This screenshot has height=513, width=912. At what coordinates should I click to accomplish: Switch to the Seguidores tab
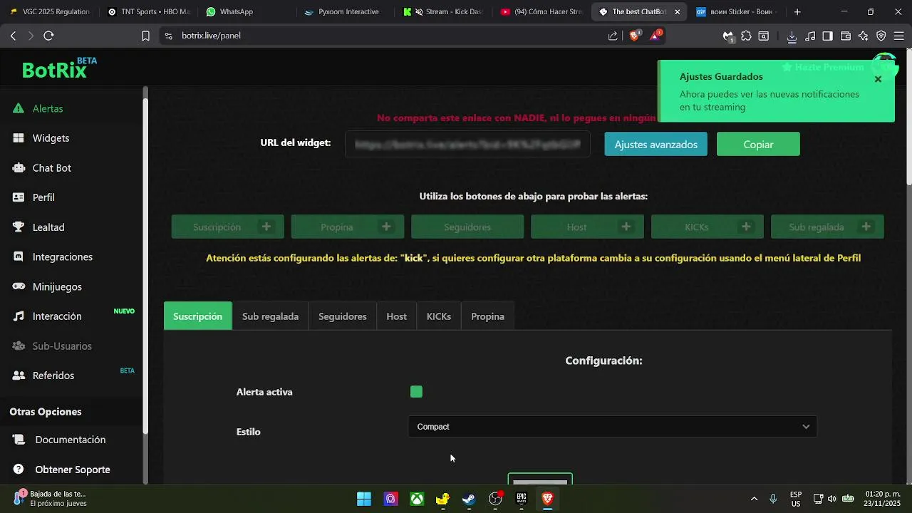(343, 316)
